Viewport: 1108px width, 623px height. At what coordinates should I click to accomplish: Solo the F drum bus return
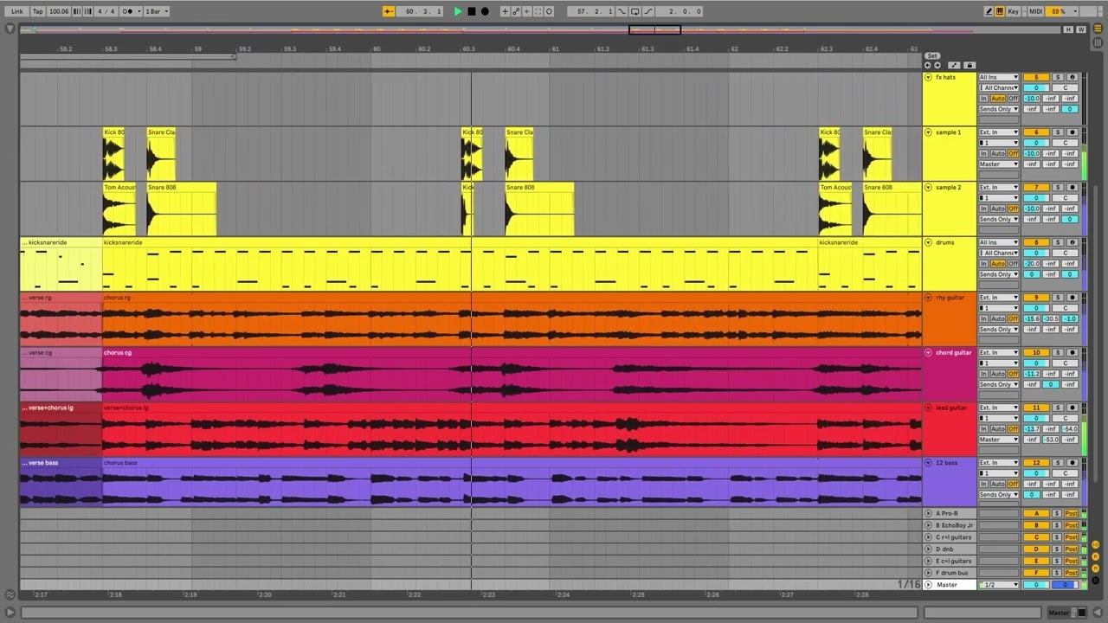pos(1057,573)
